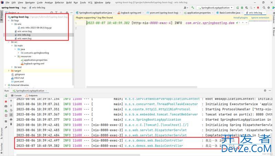275x156 pixels.
Task: Open the Project panel options gear
Action: pos(67,13)
